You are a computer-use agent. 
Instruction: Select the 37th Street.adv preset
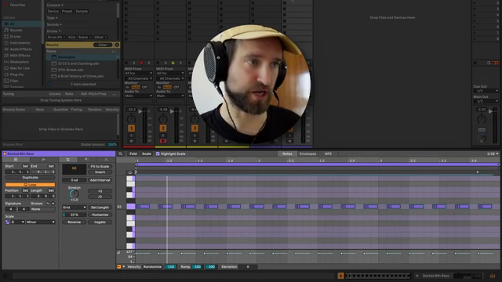[x=71, y=70]
